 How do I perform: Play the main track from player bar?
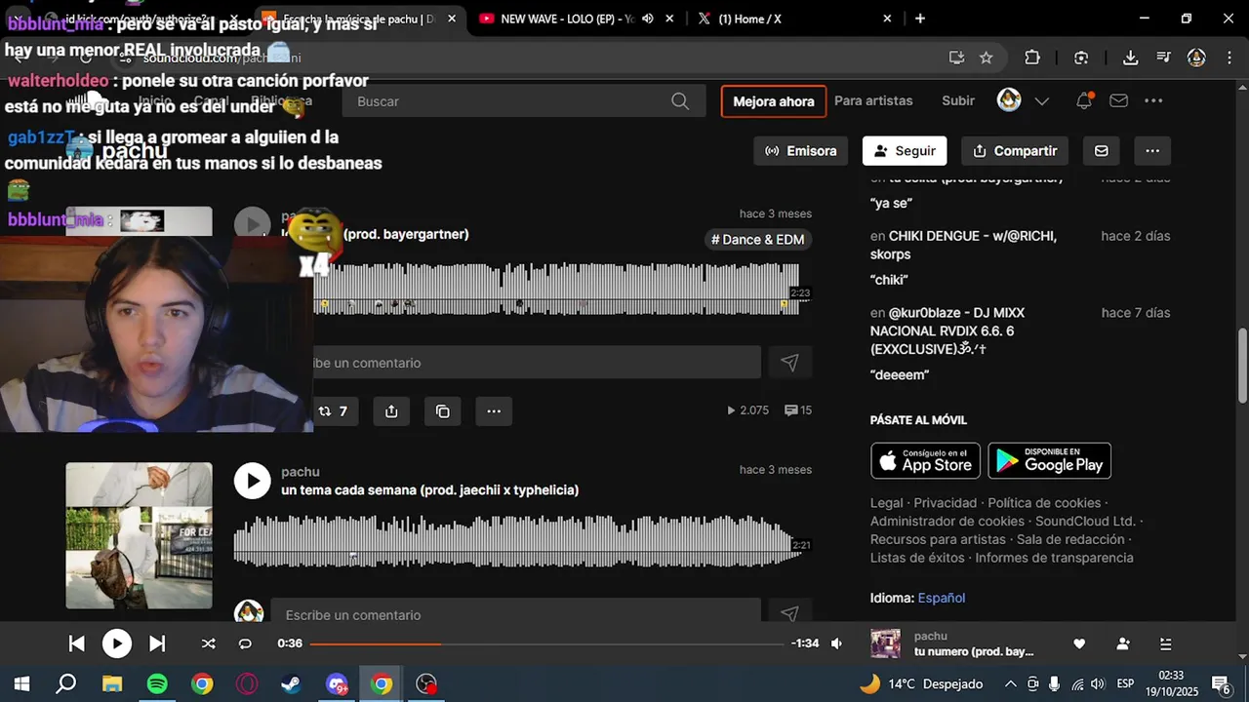(117, 643)
